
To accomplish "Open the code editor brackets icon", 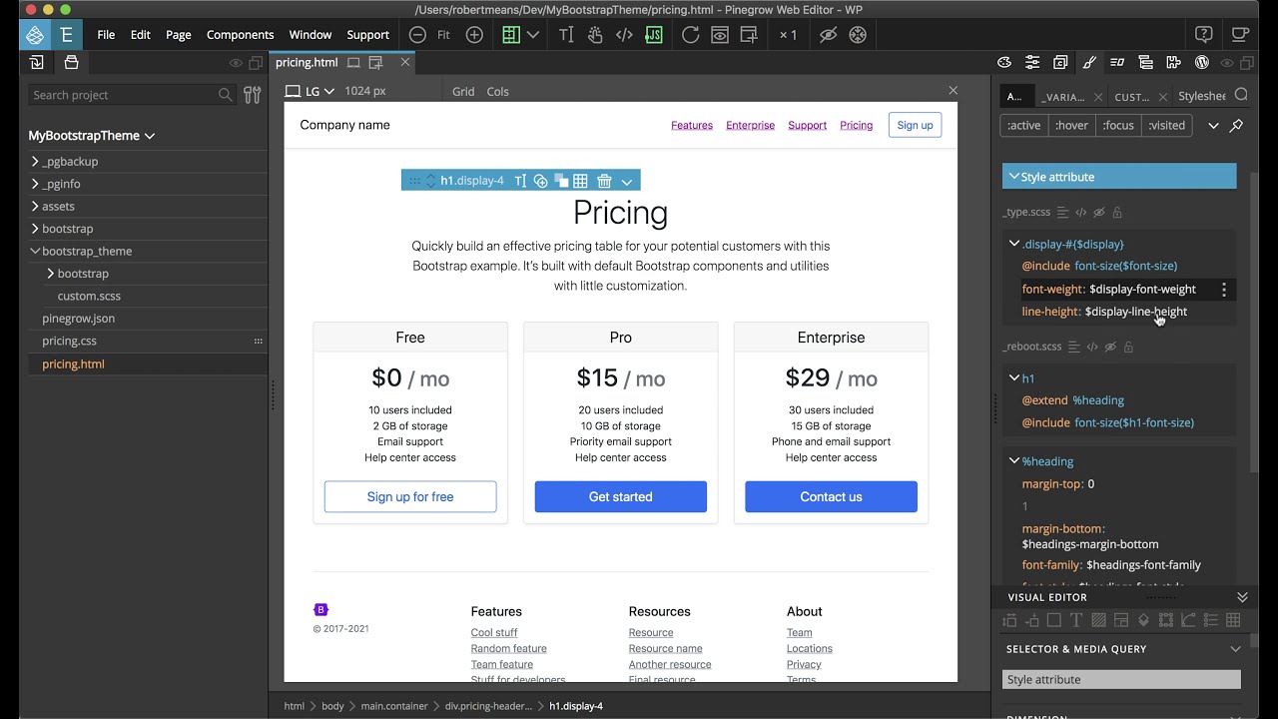I will coord(624,34).
